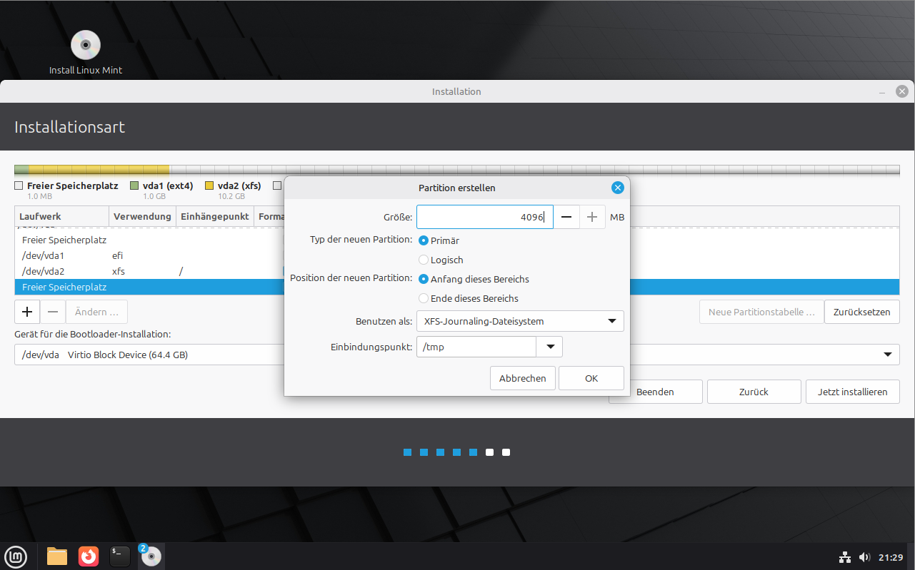Select the Primär partition type

tap(424, 241)
